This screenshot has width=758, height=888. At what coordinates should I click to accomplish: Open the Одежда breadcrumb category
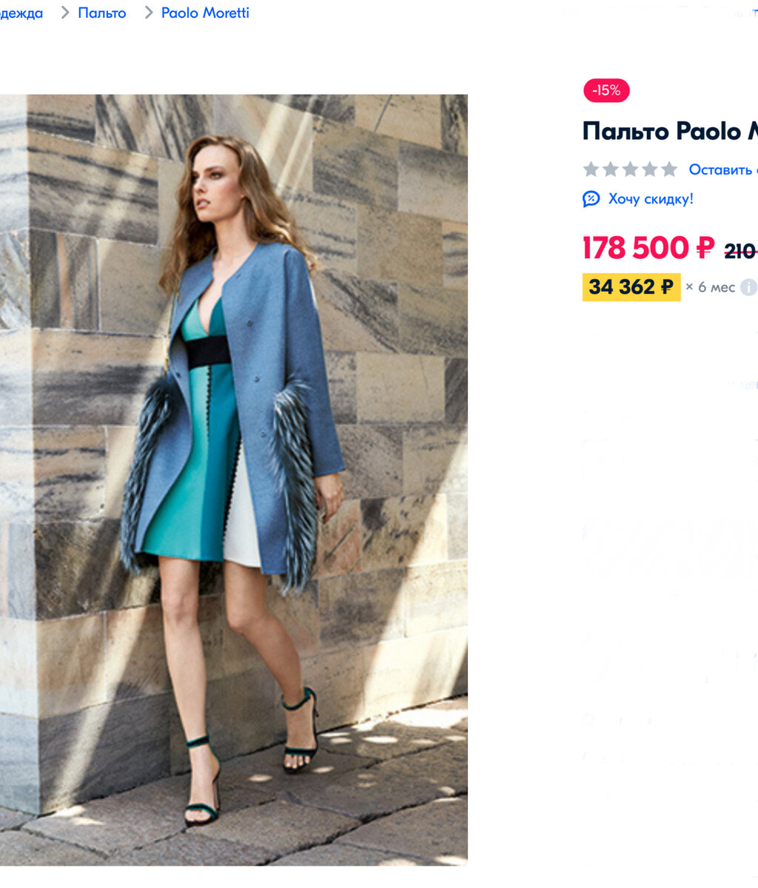(21, 13)
